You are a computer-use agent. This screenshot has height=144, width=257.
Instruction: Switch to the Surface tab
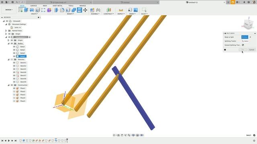[x=34, y=6]
